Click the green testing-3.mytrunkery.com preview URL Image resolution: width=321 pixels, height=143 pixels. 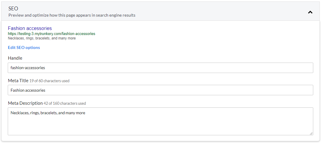pyautogui.click(x=52, y=34)
